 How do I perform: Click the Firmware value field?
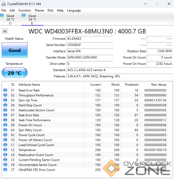pyautogui.click(x=90, y=39)
